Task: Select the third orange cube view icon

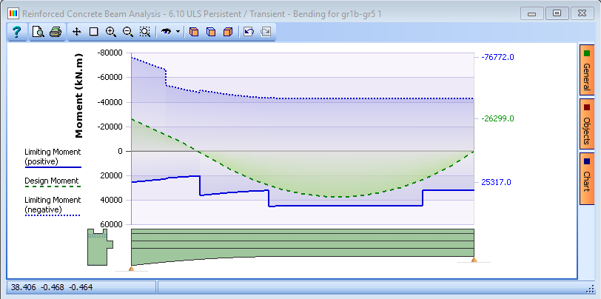Action: coord(228,32)
